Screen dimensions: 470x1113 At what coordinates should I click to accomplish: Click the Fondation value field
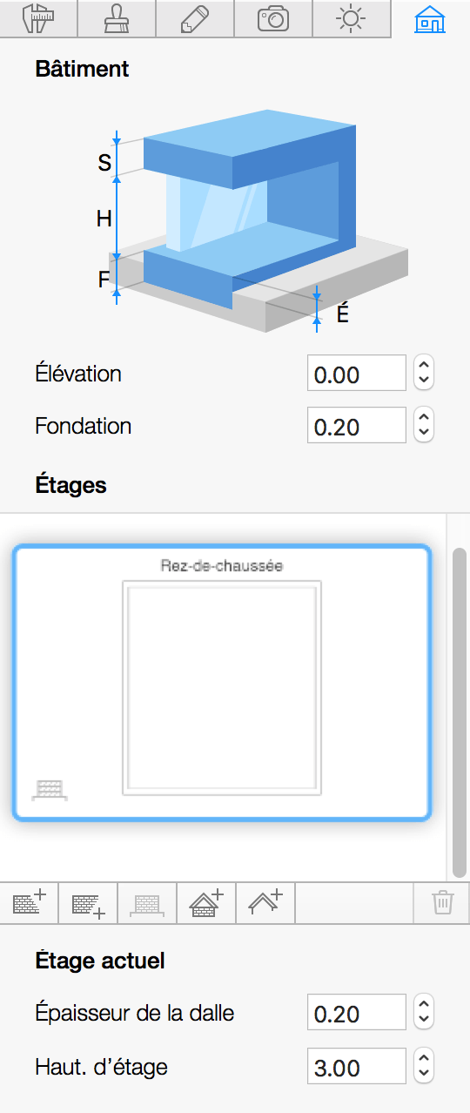tap(357, 426)
